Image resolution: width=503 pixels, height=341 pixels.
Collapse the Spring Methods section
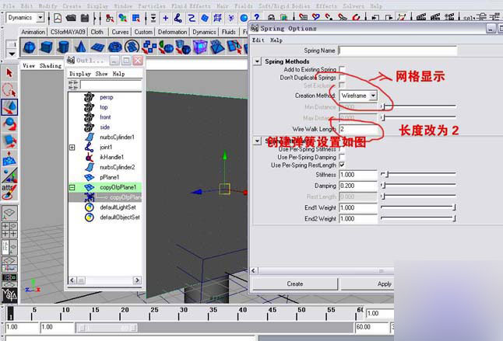pyautogui.click(x=257, y=61)
